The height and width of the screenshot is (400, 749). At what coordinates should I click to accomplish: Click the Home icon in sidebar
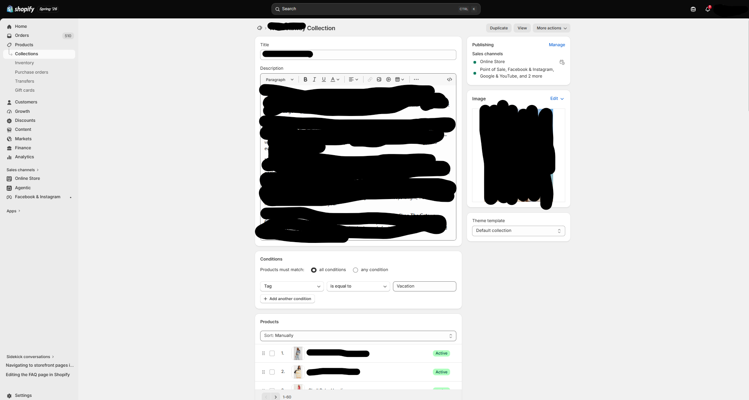(x=9, y=27)
